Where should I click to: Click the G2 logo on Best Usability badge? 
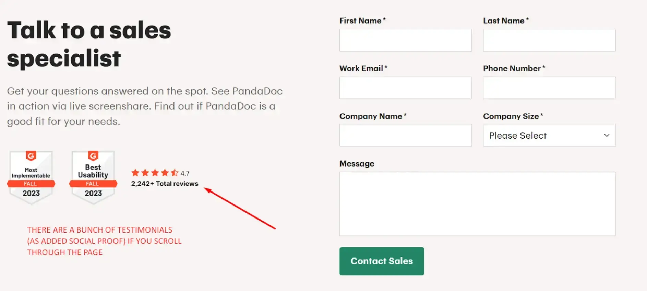[93, 156]
